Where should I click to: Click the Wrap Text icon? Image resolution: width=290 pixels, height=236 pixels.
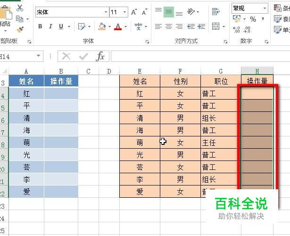pyautogui.click(x=216, y=12)
